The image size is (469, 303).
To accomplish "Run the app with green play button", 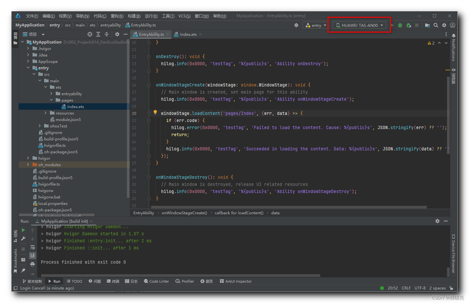I will 392,25.
